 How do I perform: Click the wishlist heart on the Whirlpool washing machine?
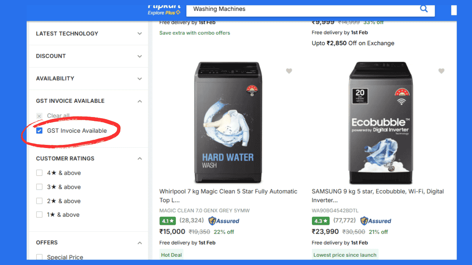tap(289, 71)
